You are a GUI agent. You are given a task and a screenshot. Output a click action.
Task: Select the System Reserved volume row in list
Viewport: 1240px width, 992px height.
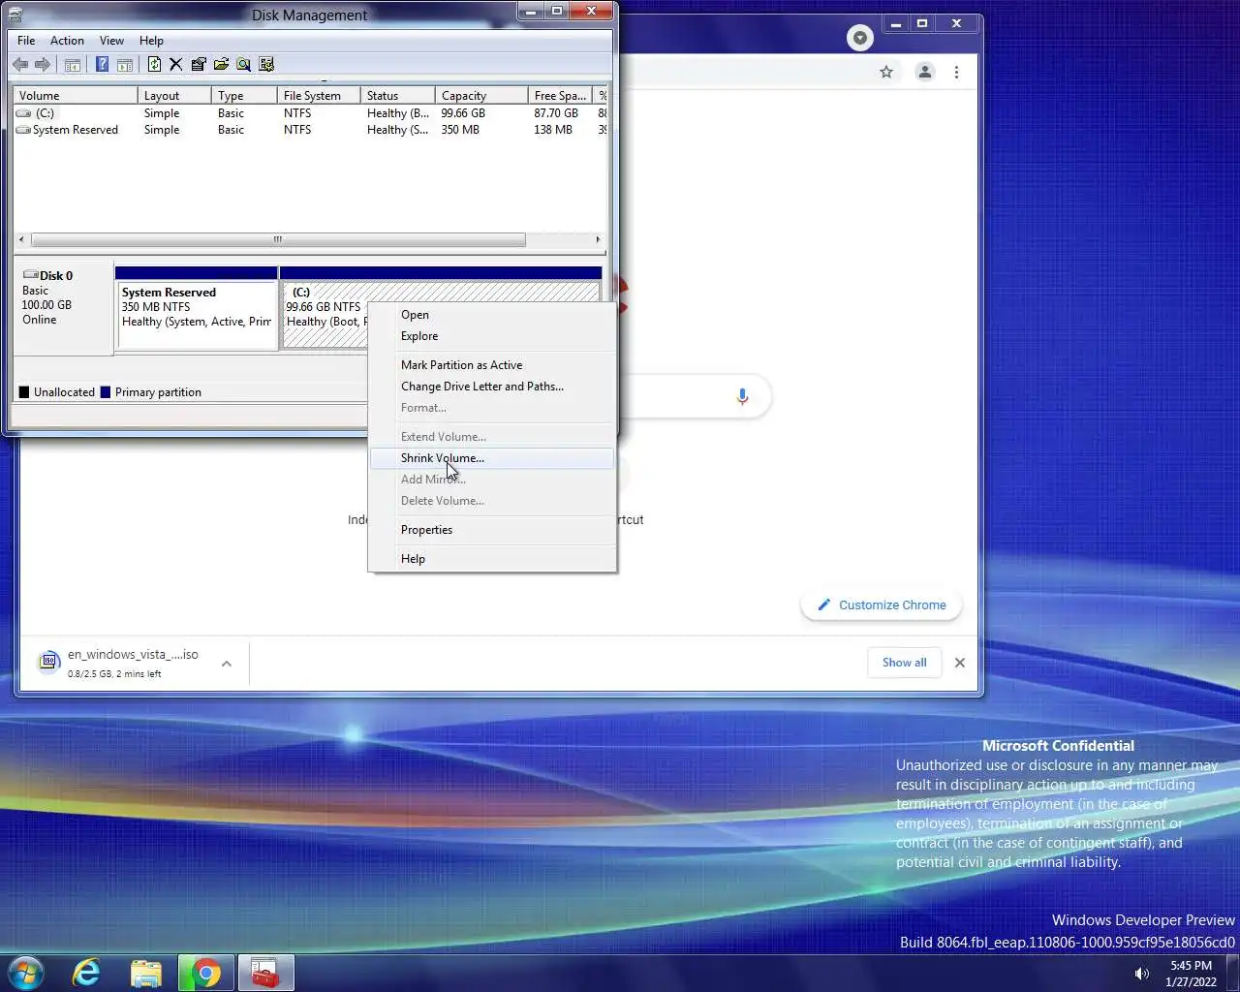coord(310,130)
